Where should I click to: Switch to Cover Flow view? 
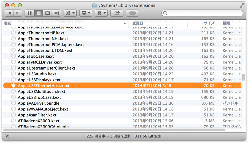56,13
